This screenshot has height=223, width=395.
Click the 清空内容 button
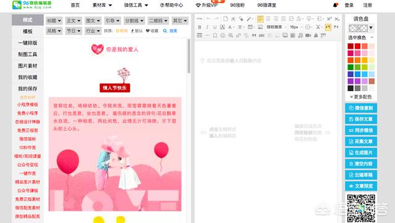361,164
